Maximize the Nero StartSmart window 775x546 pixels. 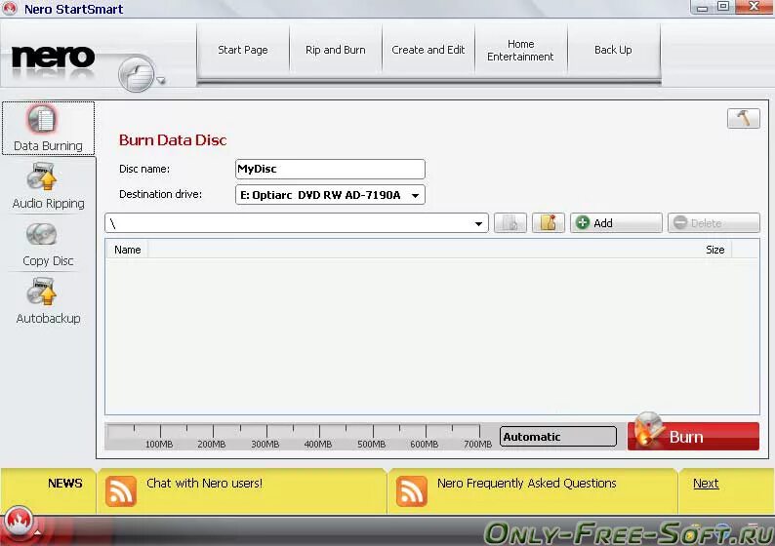(x=722, y=7)
